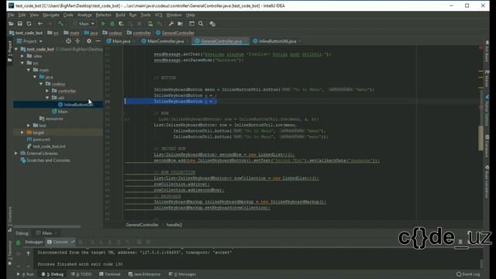Click the Back navigation arrow
This screenshot has height=279, width=496.
click(40, 24)
